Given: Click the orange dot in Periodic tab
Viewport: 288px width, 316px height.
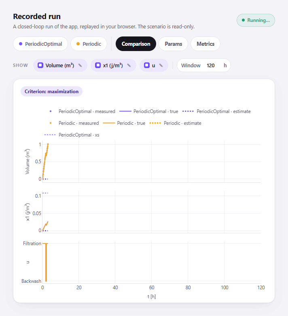Looking at the screenshot, I should tap(78, 44).
